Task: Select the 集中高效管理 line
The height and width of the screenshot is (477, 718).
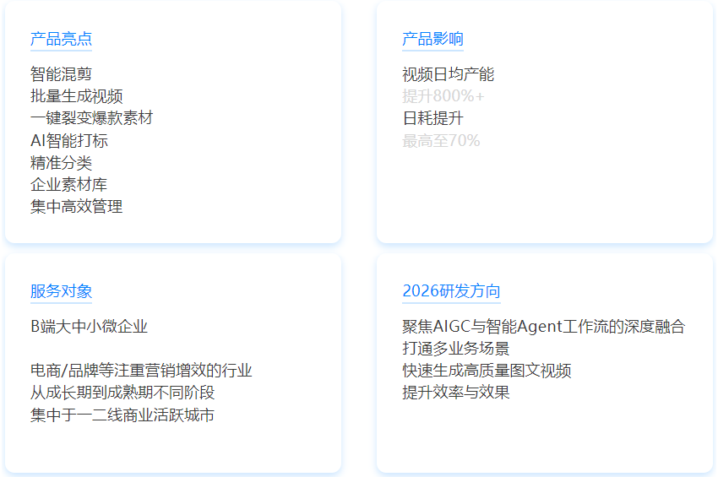Action: (77, 207)
